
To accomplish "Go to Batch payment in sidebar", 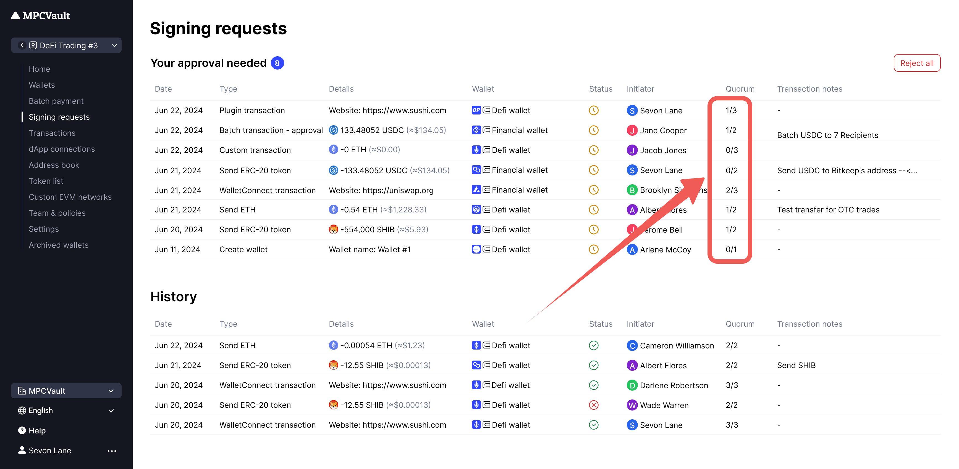I will [x=56, y=101].
